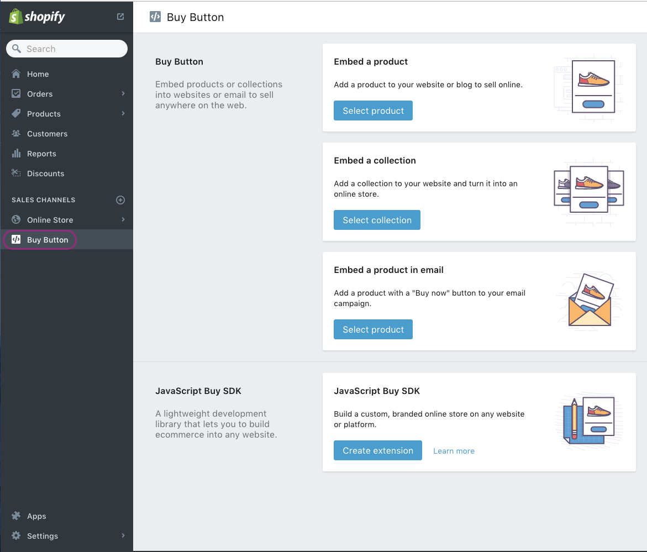Click the 'Embed products or collections' description text
The image size is (647, 552).
219,94
